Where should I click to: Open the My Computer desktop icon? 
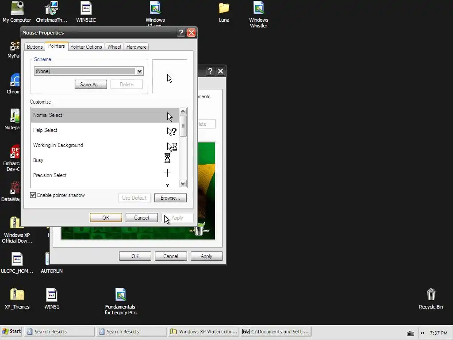click(x=17, y=12)
